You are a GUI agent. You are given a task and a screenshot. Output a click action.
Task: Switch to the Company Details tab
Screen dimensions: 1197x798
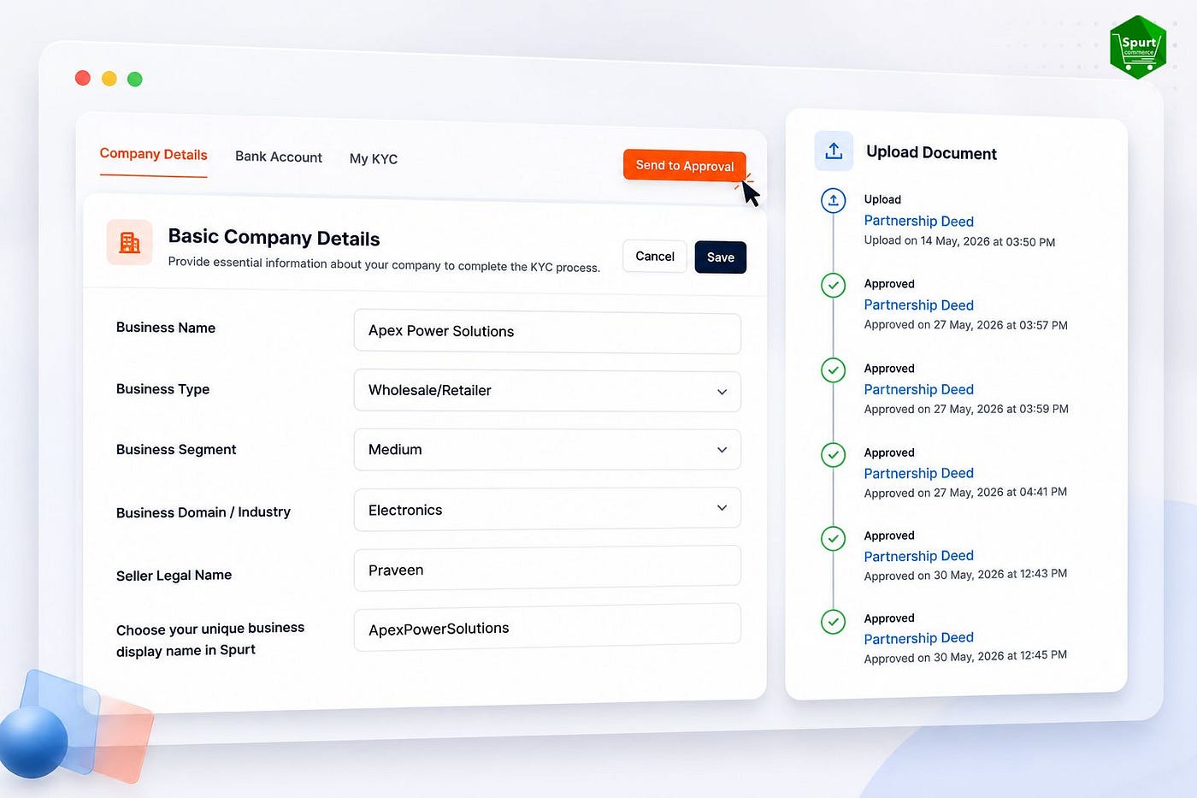(x=154, y=154)
